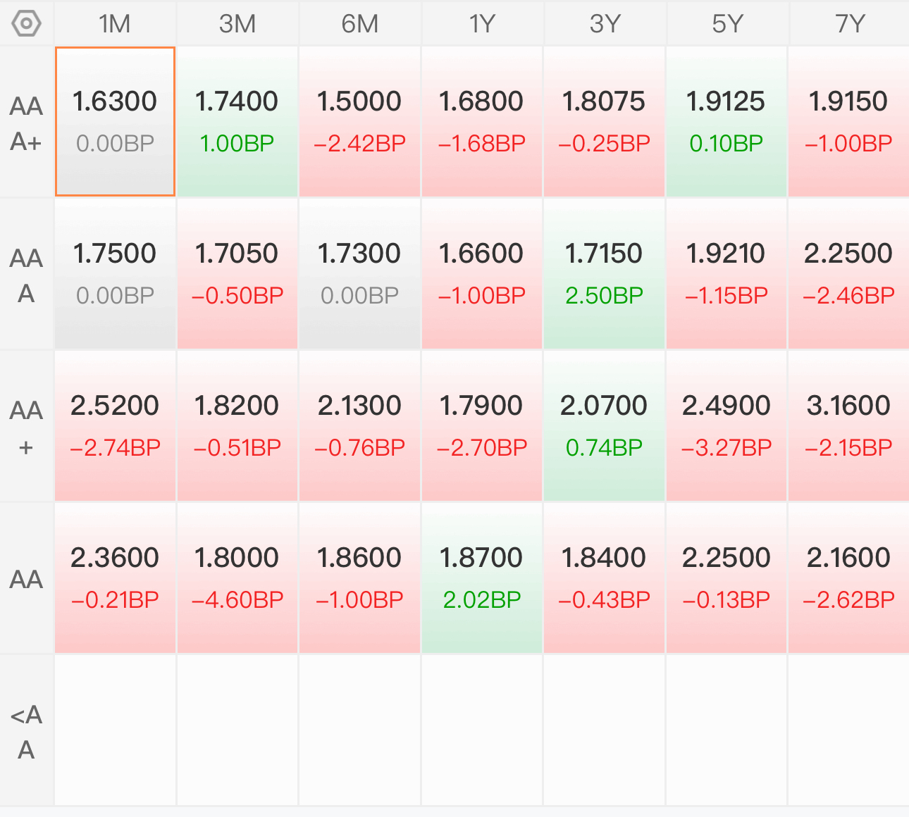
Task: Select AA 3M cell with -4.60BP
Action: click(237, 578)
